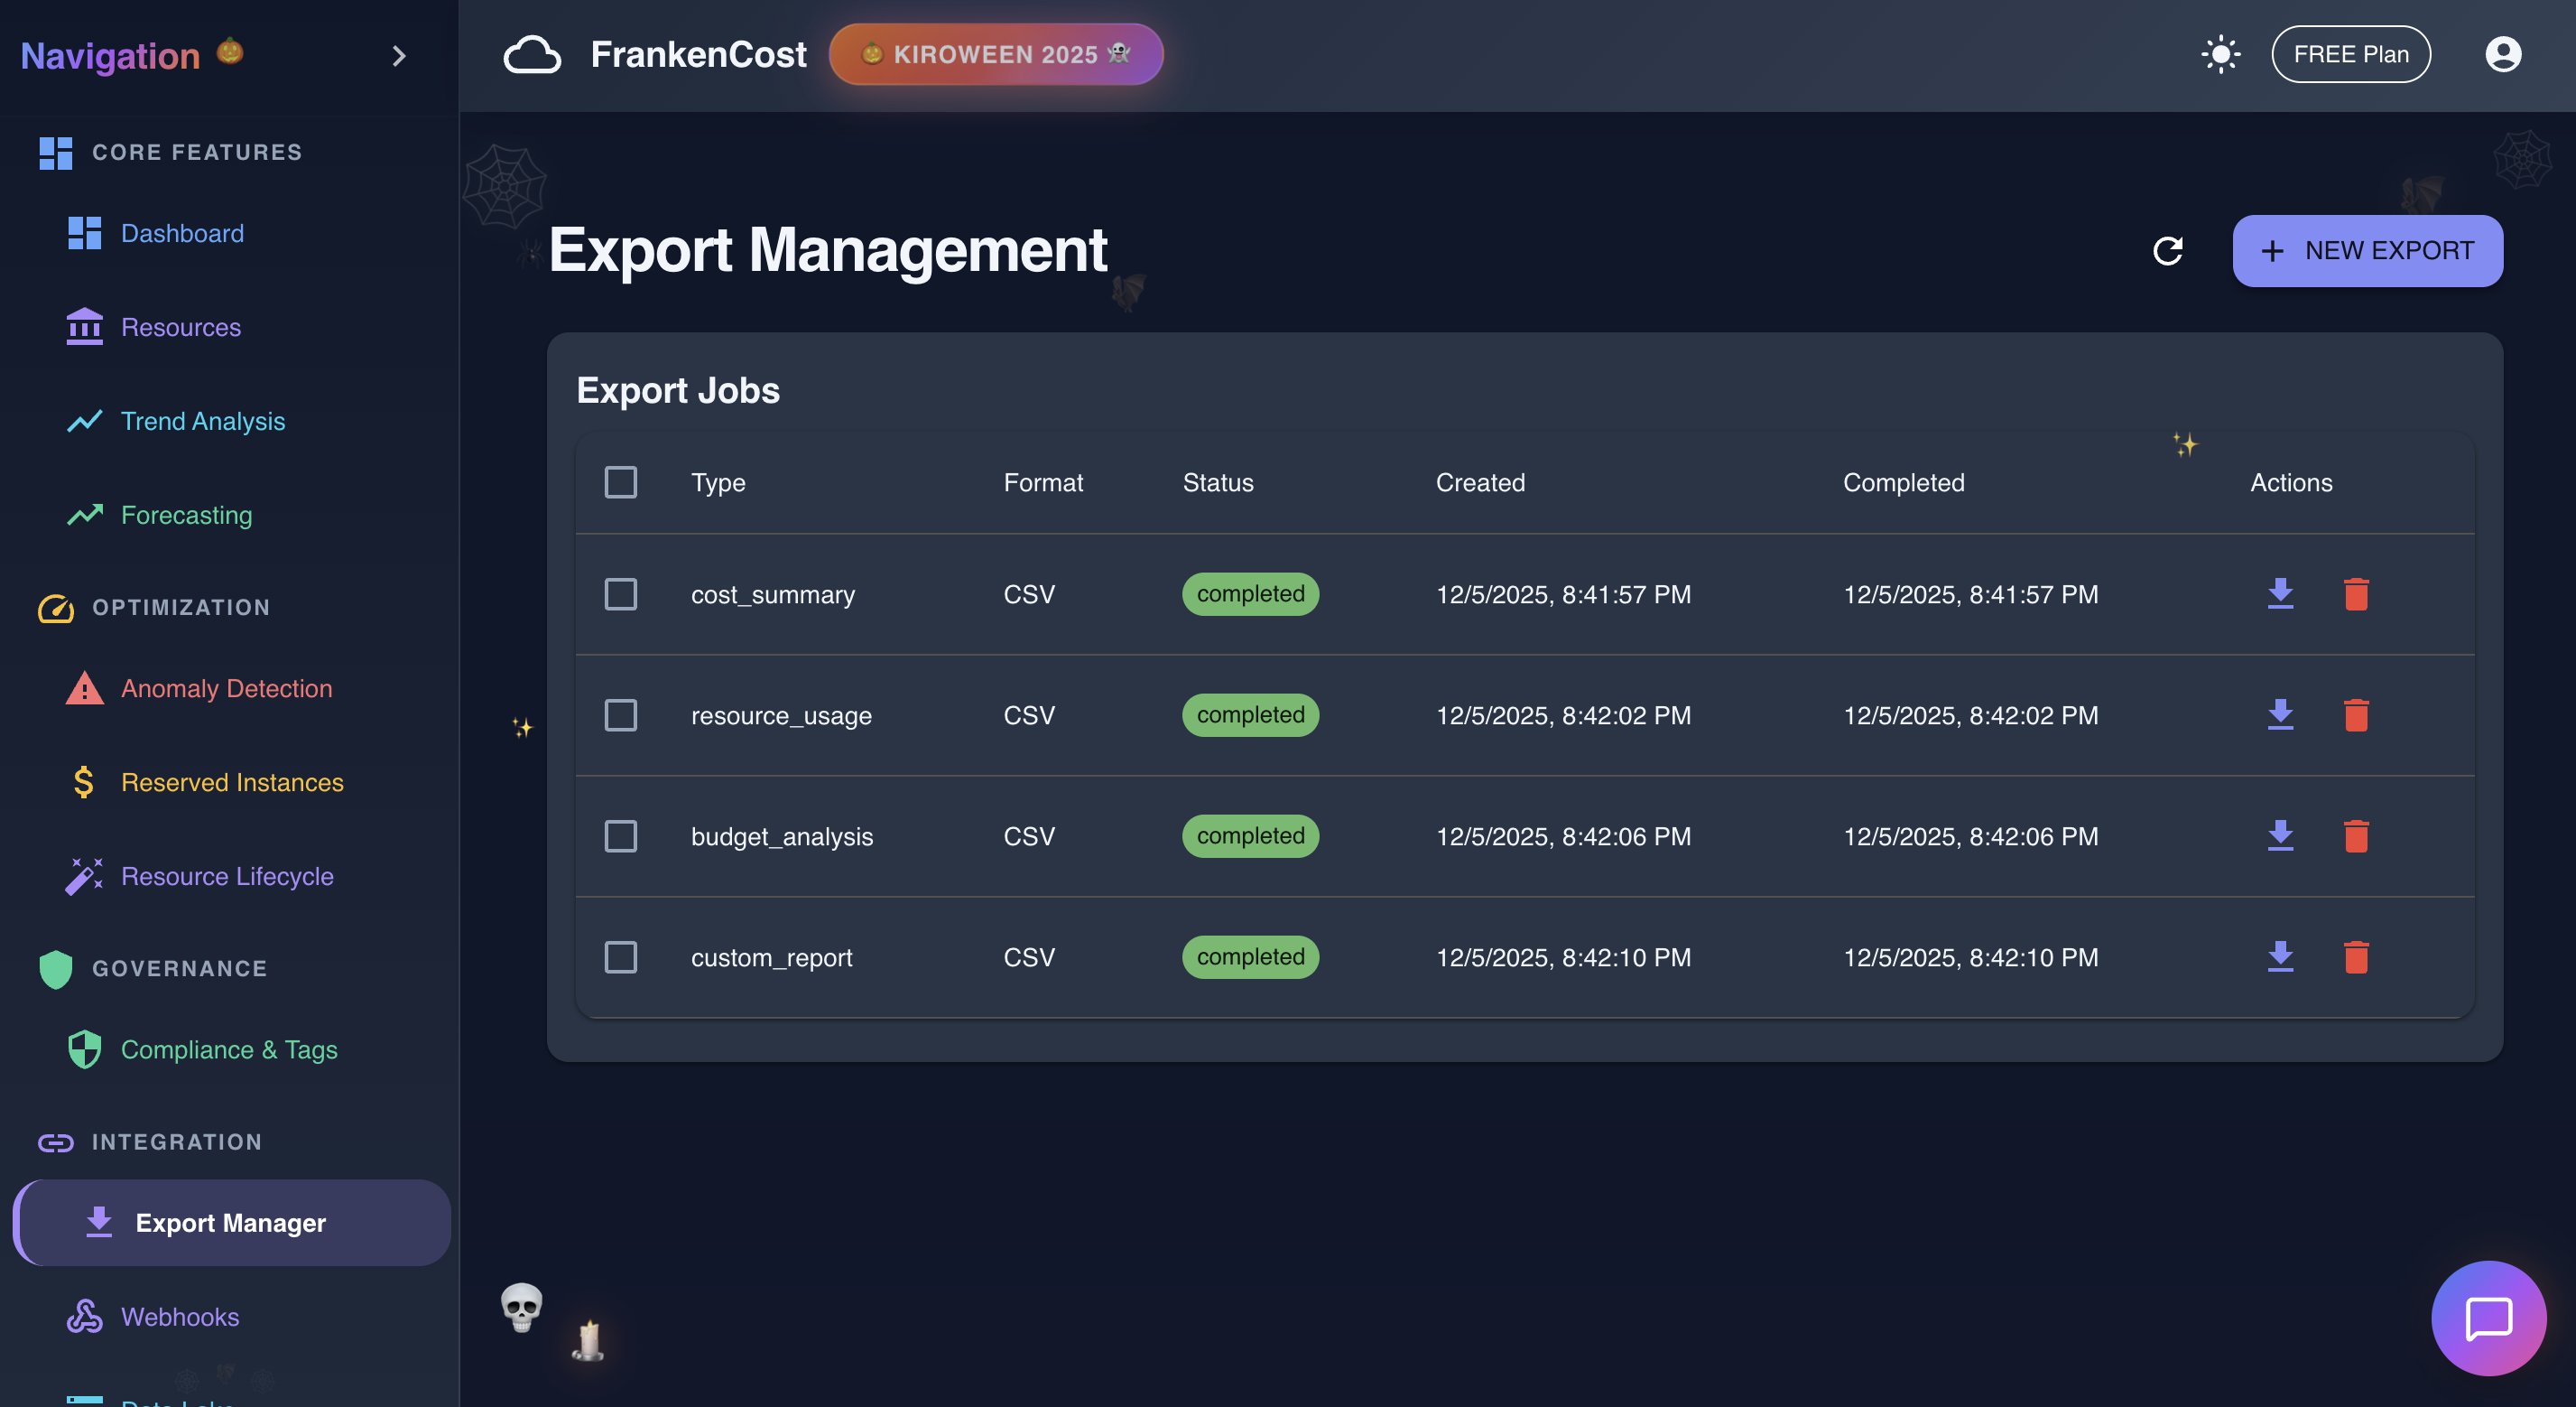
Task: Refresh the export jobs list
Action: click(x=2167, y=250)
